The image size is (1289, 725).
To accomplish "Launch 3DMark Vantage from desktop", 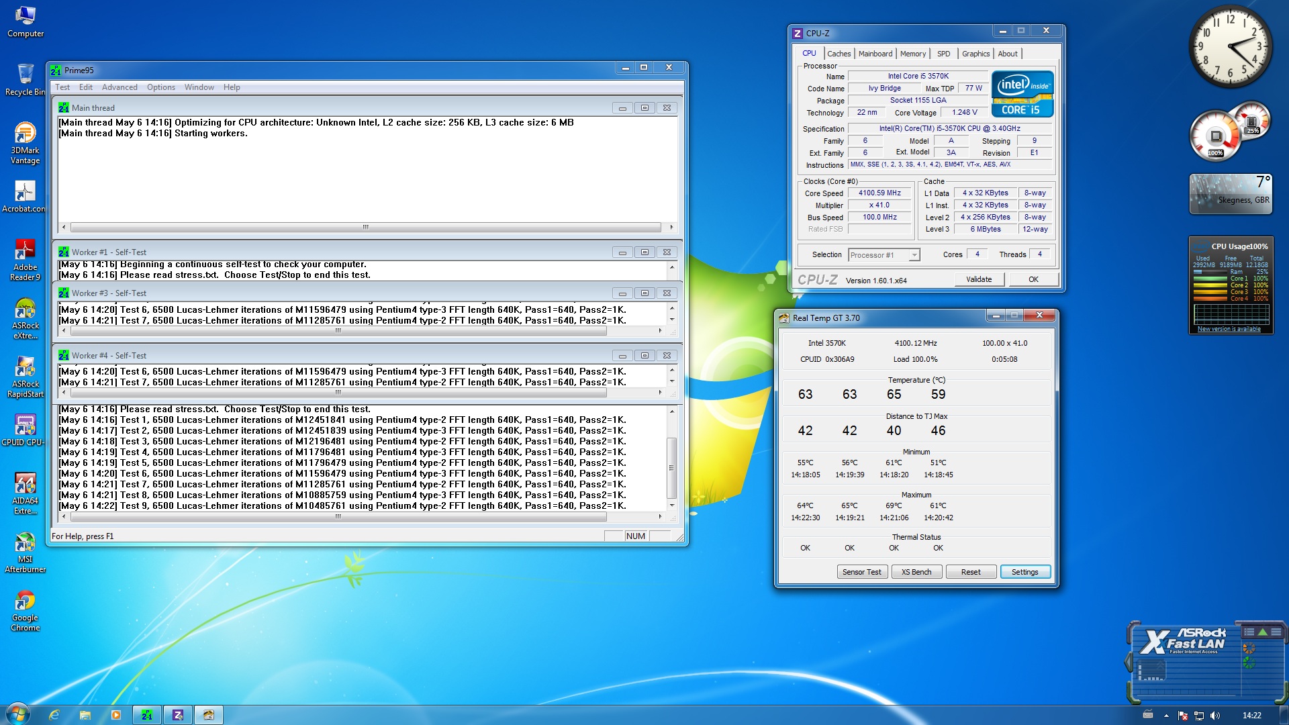I will point(25,142).
